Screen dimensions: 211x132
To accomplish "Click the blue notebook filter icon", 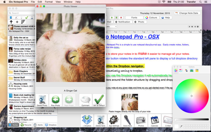I will point(11,17).
